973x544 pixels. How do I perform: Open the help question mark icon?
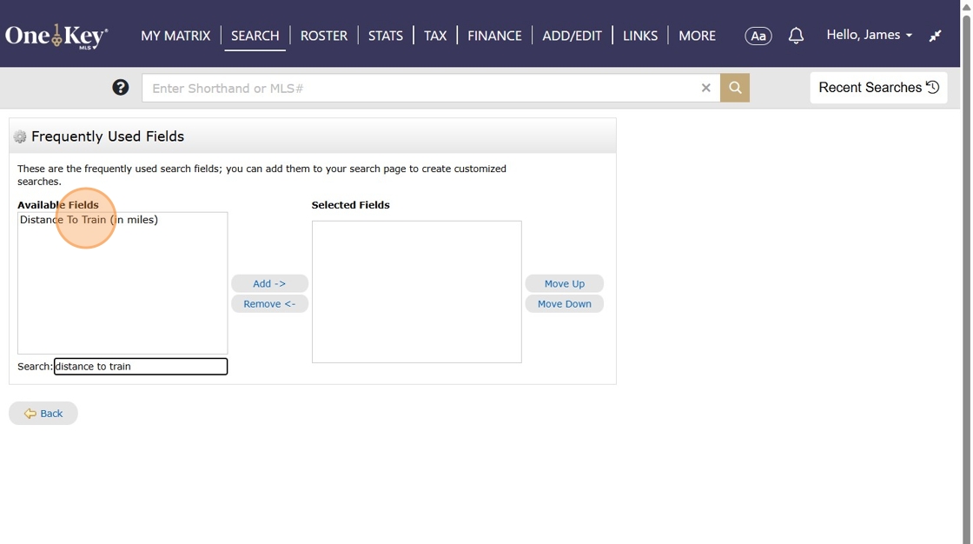coord(121,88)
